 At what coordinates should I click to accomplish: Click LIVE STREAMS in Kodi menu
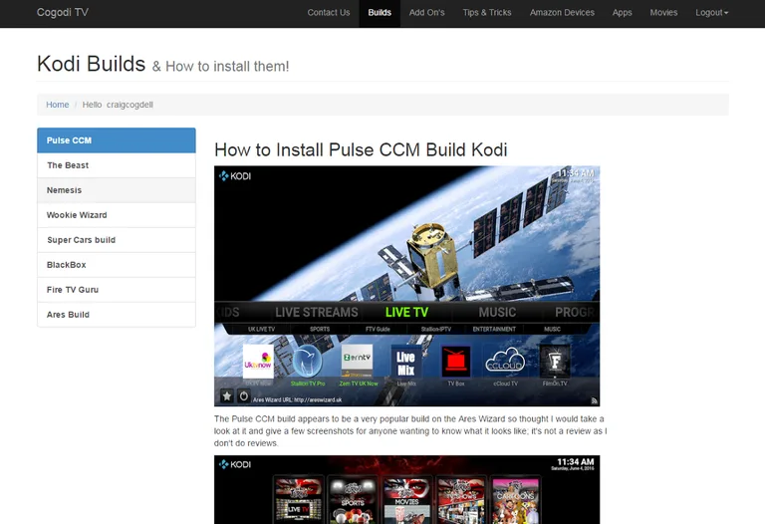[x=317, y=312]
